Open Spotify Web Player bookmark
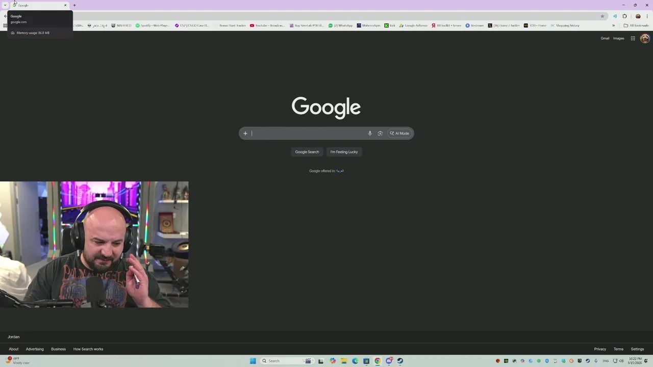The height and width of the screenshot is (367, 653). click(x=153, y=25)
